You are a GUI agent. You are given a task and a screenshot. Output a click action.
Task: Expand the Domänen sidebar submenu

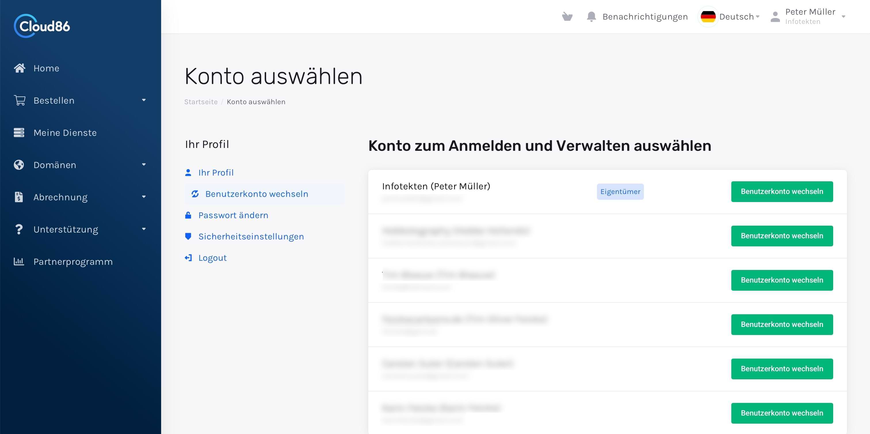point(144,165)
